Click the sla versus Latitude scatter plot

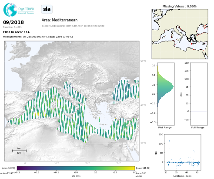click(183, 152)
